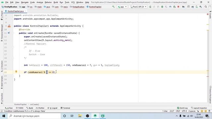Open the AVD Manager device icon

[x=196, y=7]
